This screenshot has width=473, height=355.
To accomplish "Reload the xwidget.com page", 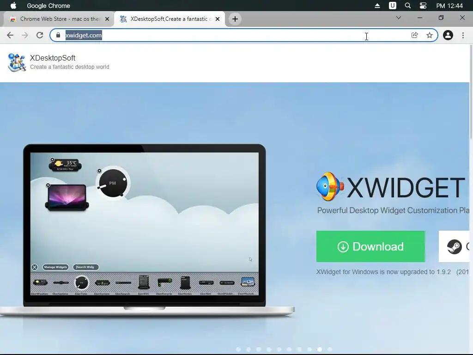I will click(40, 35).
